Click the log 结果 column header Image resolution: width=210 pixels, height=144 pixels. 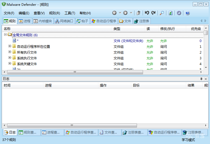pos(194,85)
